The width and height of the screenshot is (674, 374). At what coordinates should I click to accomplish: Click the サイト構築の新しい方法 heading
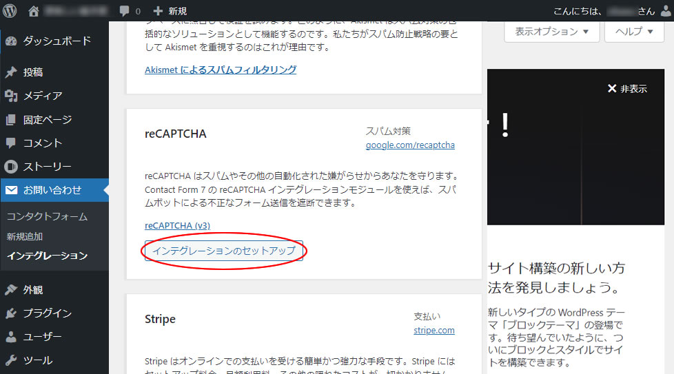tap(557, 278)
